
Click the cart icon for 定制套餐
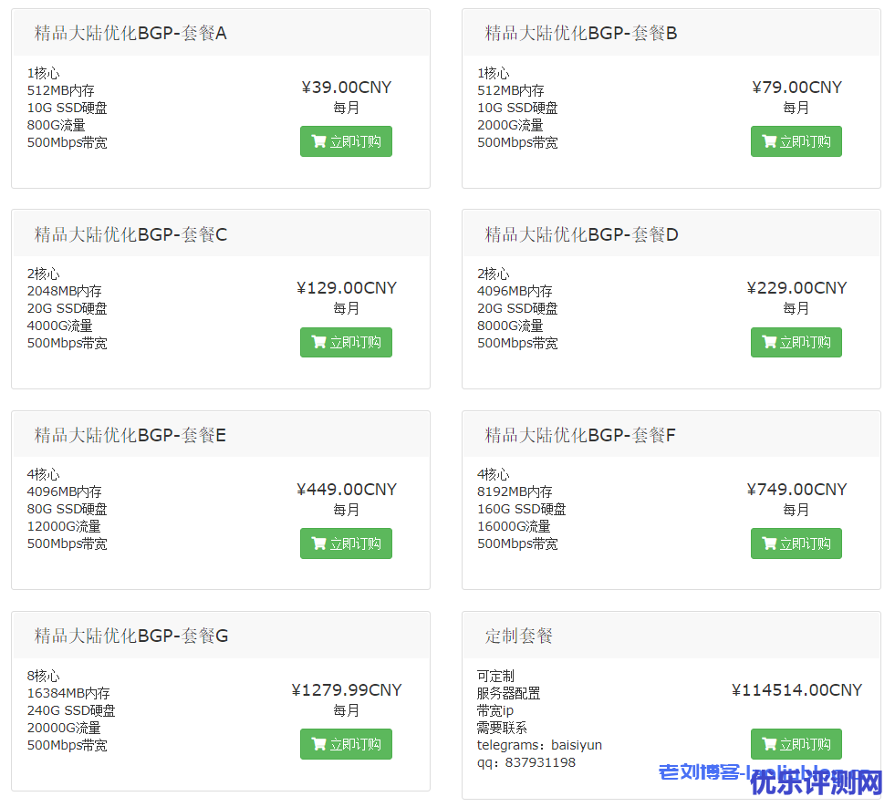[x=769, y=744]
